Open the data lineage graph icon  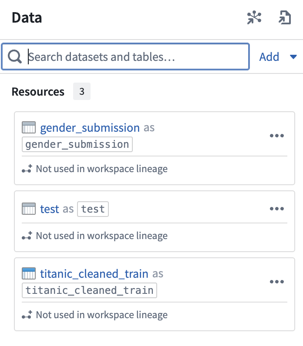coord(254,17)
